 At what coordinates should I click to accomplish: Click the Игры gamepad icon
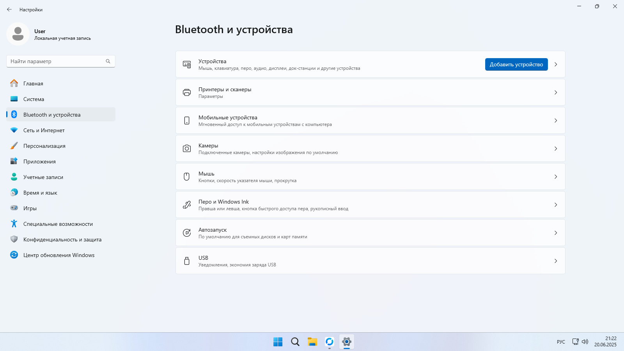pos(14,208)
